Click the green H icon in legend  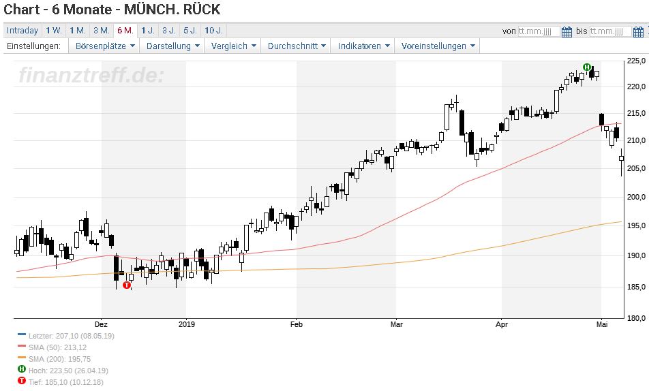(x=22, y=369)
